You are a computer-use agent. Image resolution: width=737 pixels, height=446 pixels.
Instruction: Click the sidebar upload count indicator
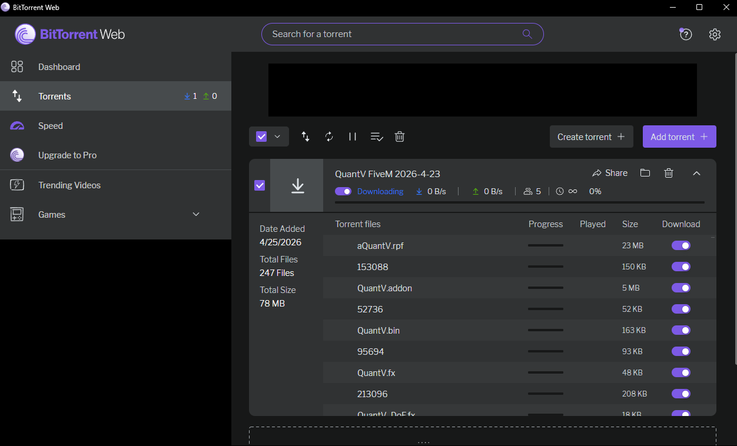pos(210,96)
